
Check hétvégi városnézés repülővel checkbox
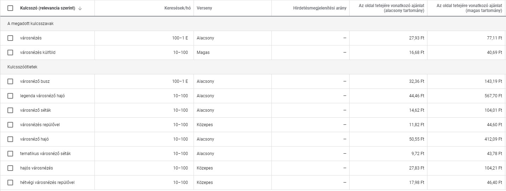(x=10, y=183)
